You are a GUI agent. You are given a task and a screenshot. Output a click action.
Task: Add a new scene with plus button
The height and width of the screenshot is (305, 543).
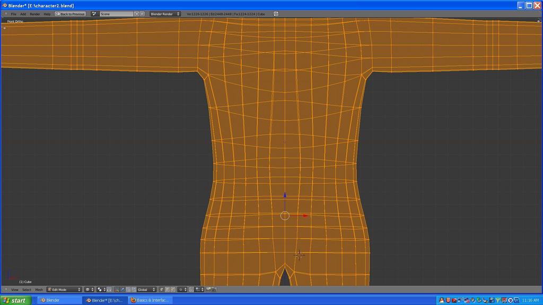coord(136,14)
